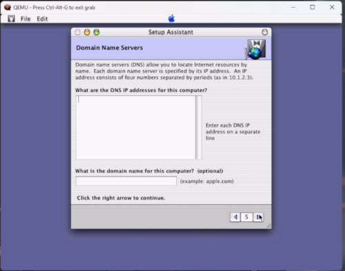The height and width of the screenshot is (271, 345).
Task: Go back using the left arrow button
Action: point(235,217)
